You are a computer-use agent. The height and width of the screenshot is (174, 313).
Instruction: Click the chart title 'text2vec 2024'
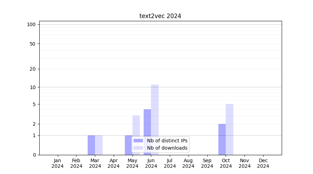tap(160, 16)
